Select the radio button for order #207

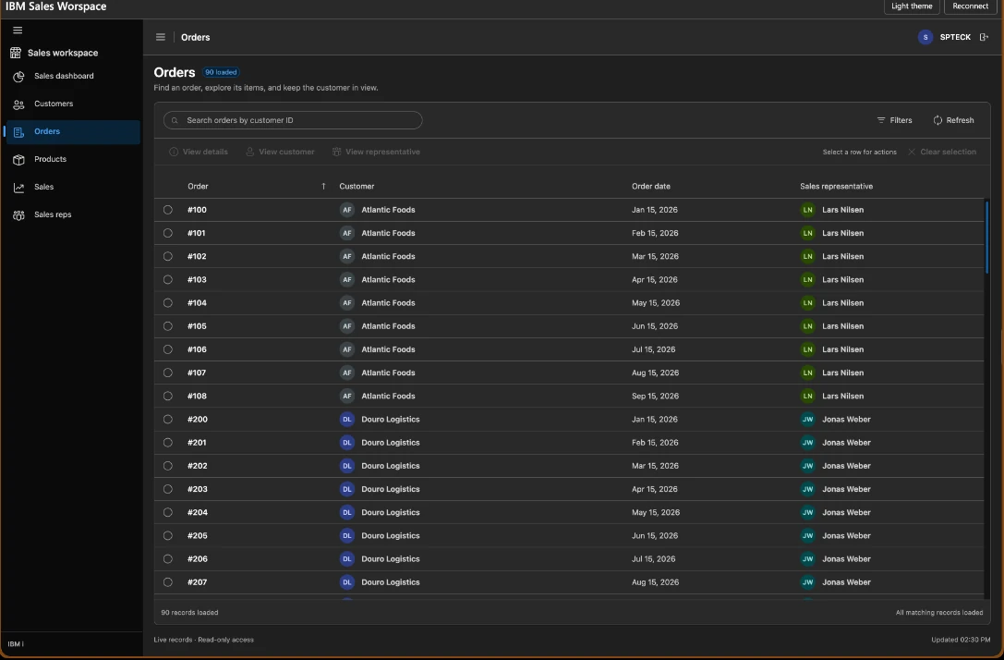168,582
